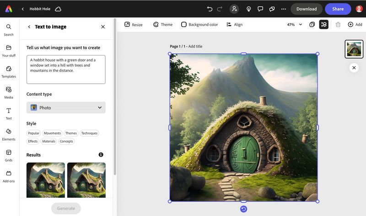This screenshot has width=366, height=216.
Task: Click the Results info icon
Action: [101, 155]
